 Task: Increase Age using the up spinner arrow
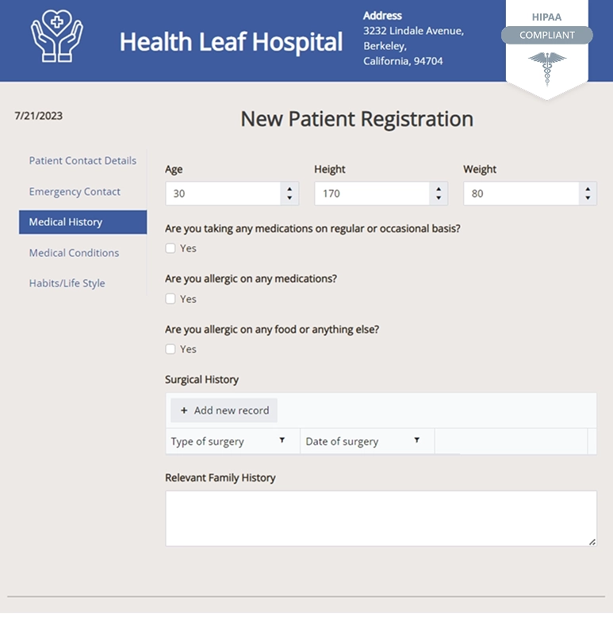[x=289, y=189]
